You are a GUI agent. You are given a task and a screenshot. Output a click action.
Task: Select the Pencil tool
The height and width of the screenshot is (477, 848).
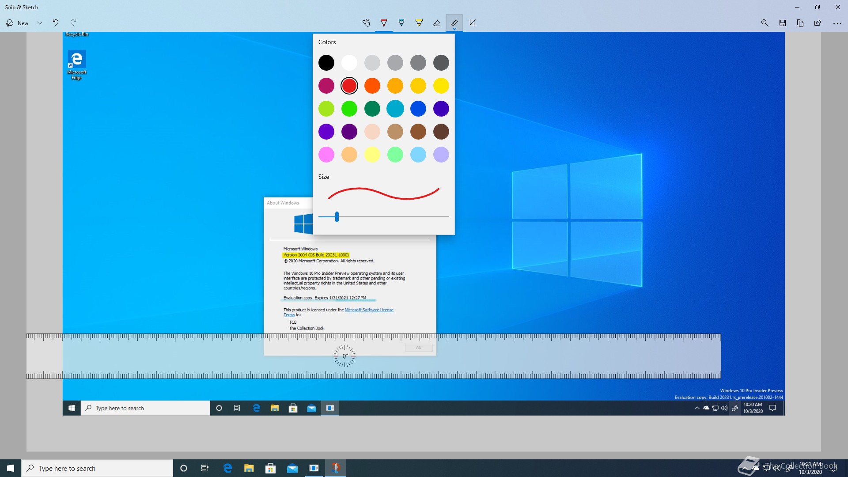point(401,23)
